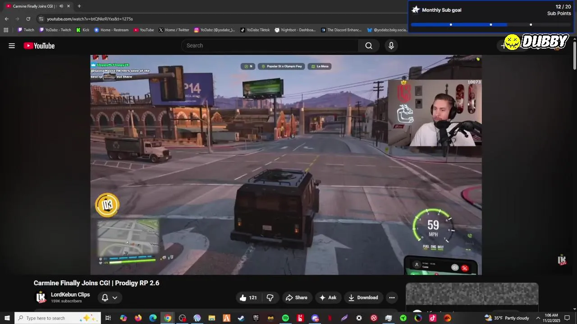Open the Home / Twitter bookmark
Viewport: 577px width, 324px height.
pyautogui.click(x=174, y=30)
